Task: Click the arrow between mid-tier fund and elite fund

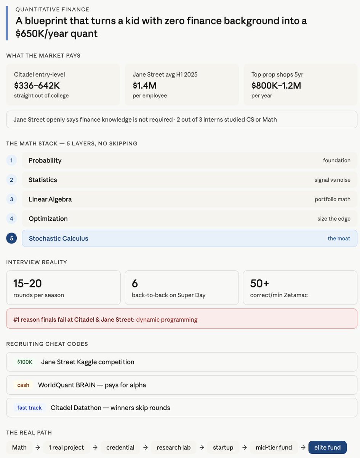Action: [x=303, y=447]
